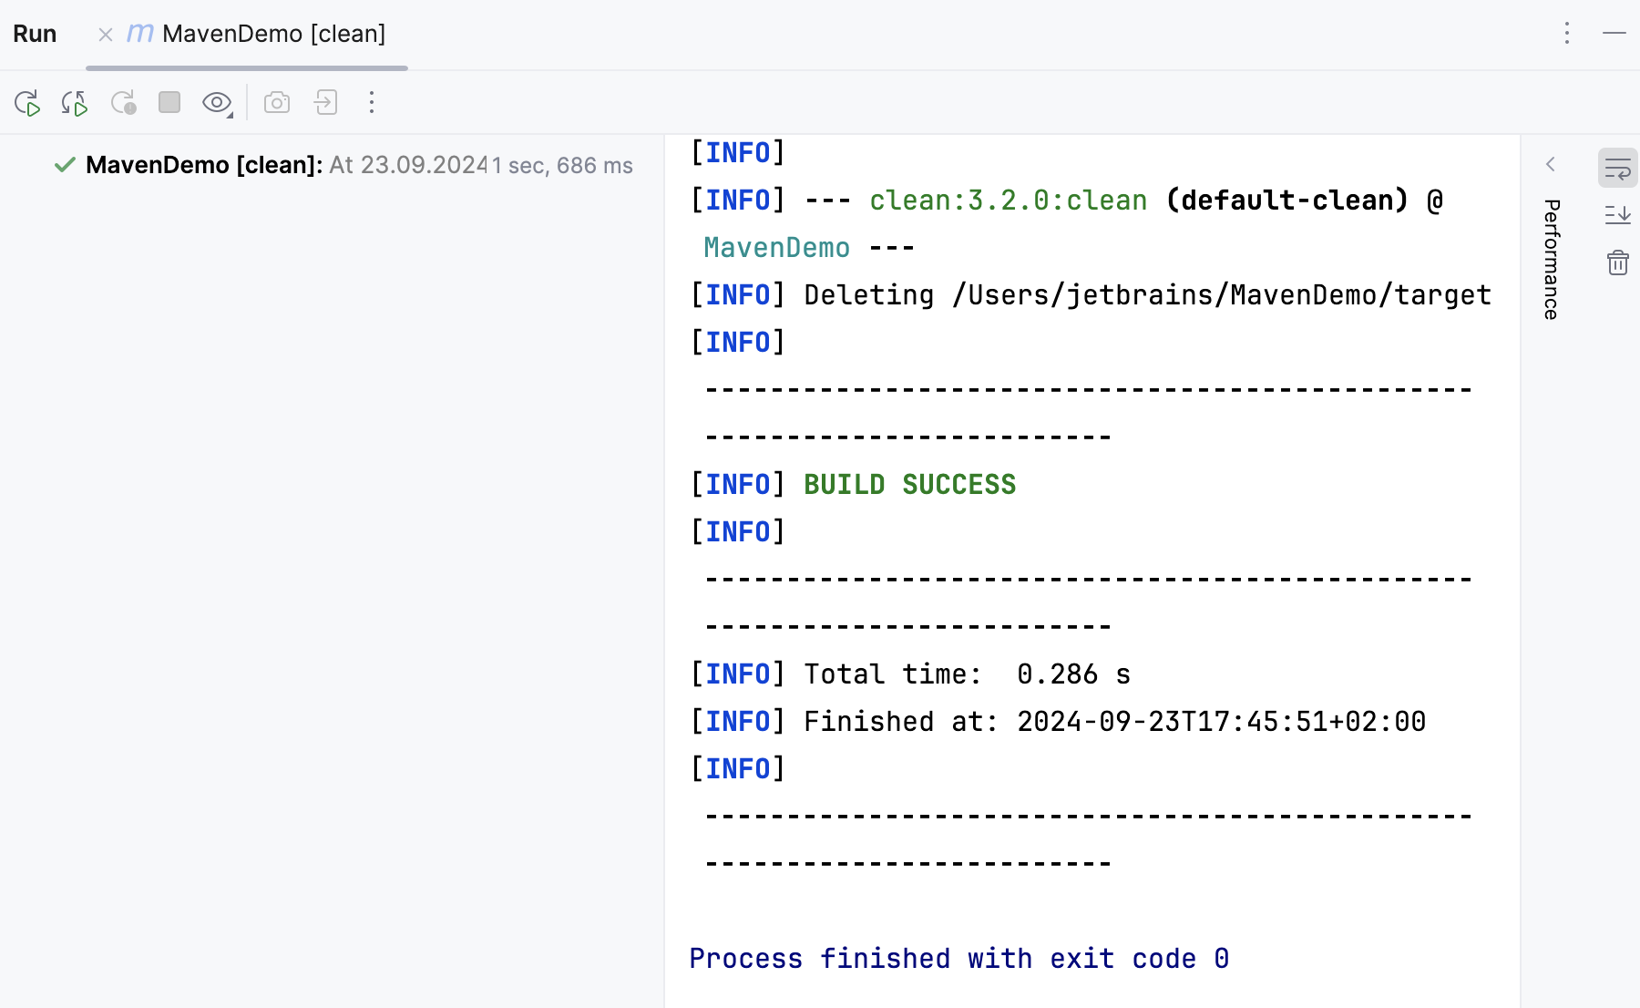Toggle soft-wrap in the console
Screen dimensions: 1640x1008
point(1616,168)
